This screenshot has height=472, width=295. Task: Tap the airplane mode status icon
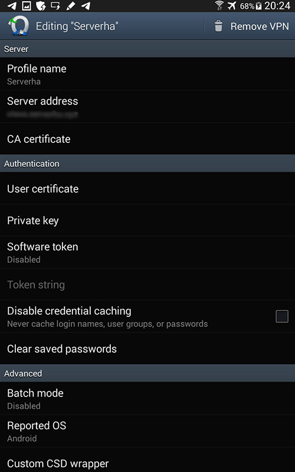coord(232,6)
